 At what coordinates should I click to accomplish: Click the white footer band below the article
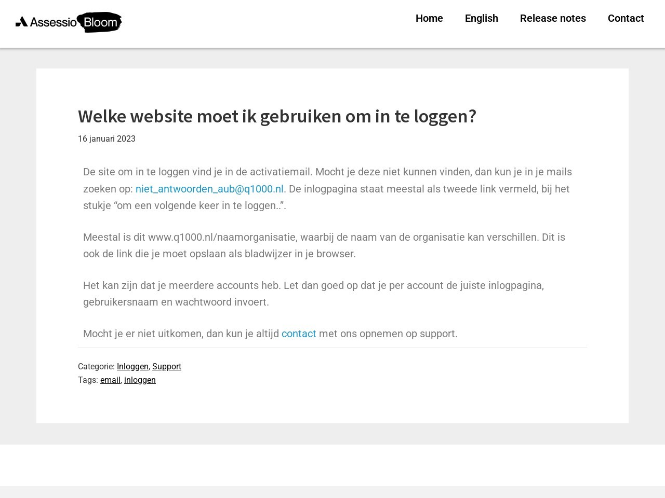(x=332, y=465)
